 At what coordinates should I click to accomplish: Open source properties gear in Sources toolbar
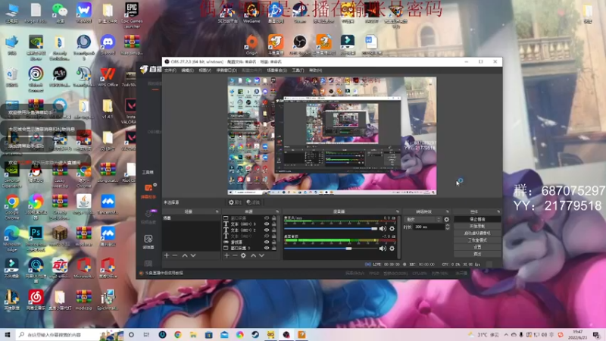[243, 255]
